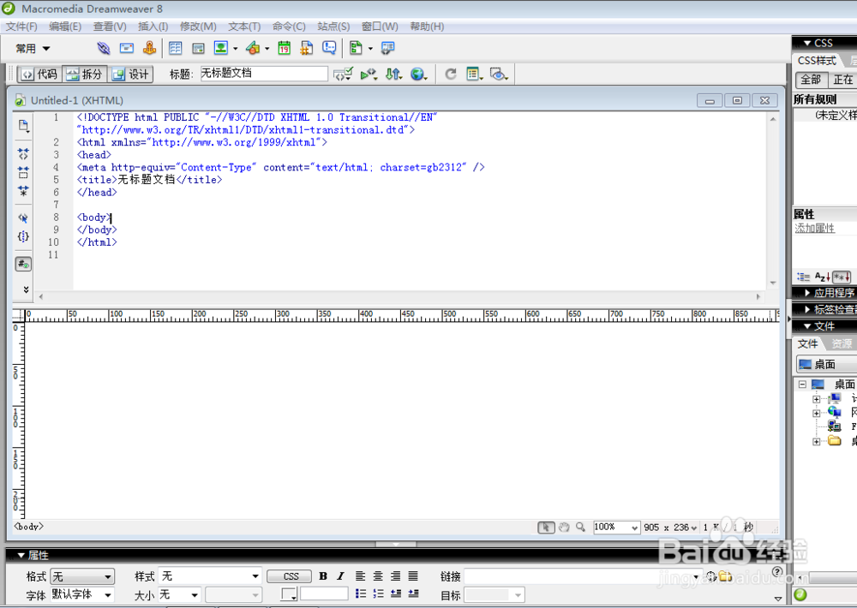
Task: Open the 常用 insert category dropdown
Action: coord(33,49)
